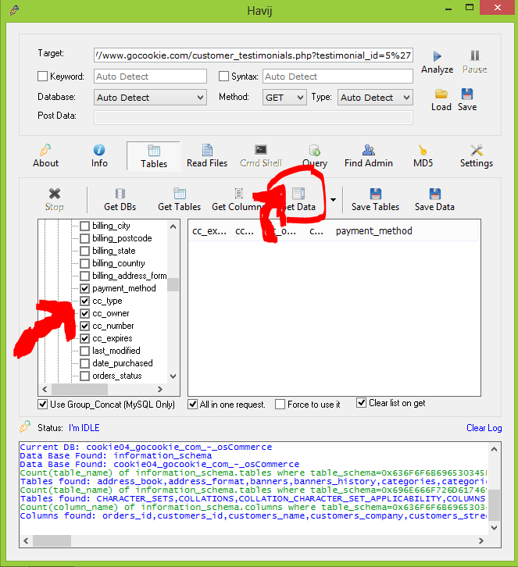Click the Save floppy icon beside Load
Viewport: 518px width, 567px height.
point(467,94)
